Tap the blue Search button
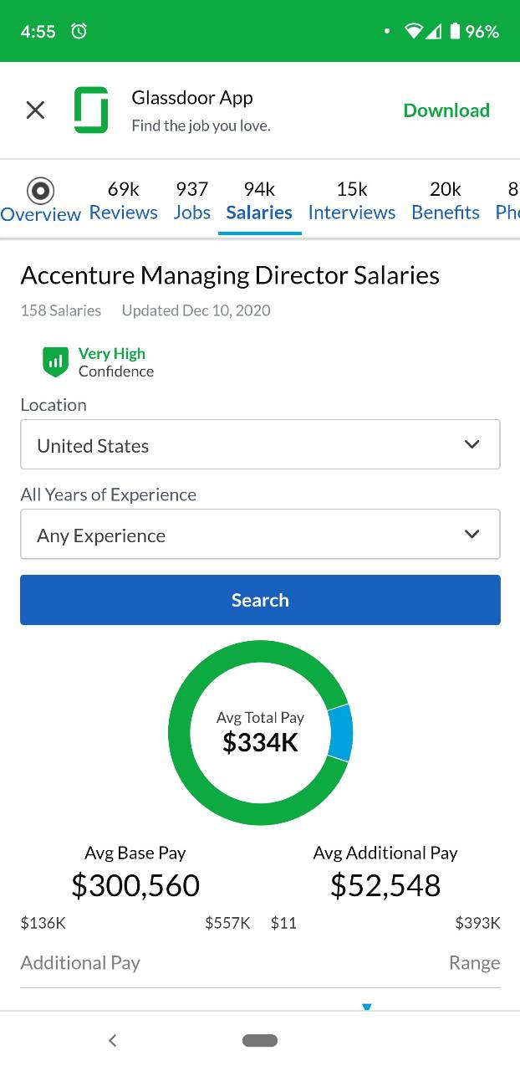 260,600
